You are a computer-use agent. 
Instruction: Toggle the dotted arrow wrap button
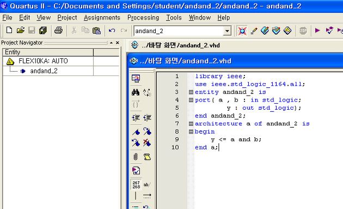(x=147, y=195)
